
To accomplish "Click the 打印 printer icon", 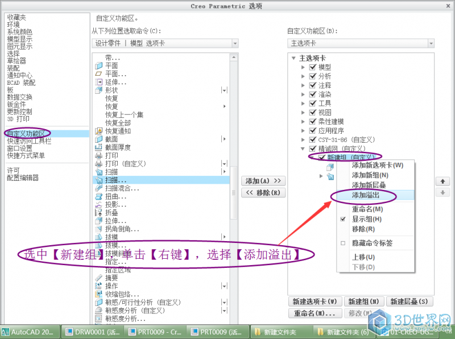I will click(98, 156).
